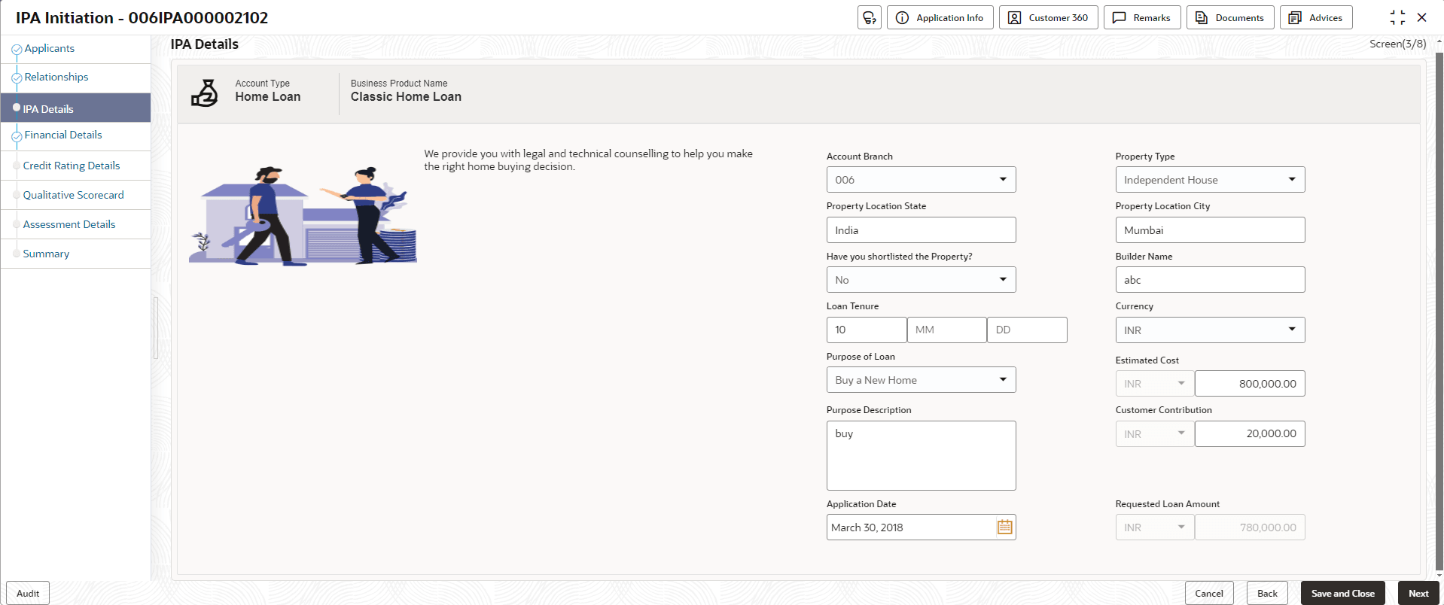Go to the Applicants step

[50, 49]
